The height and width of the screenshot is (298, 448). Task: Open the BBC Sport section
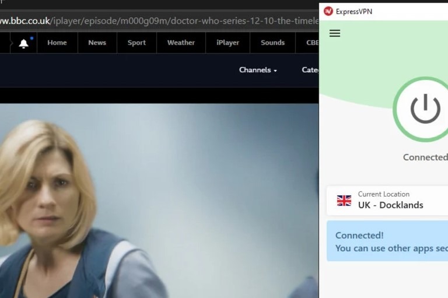tap(136, 43)
